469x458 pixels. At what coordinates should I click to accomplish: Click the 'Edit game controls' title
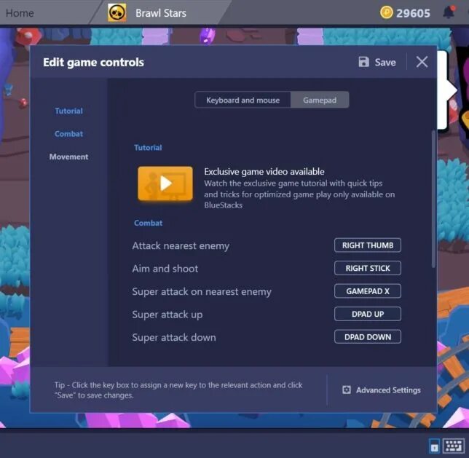(x=93, y=63)
